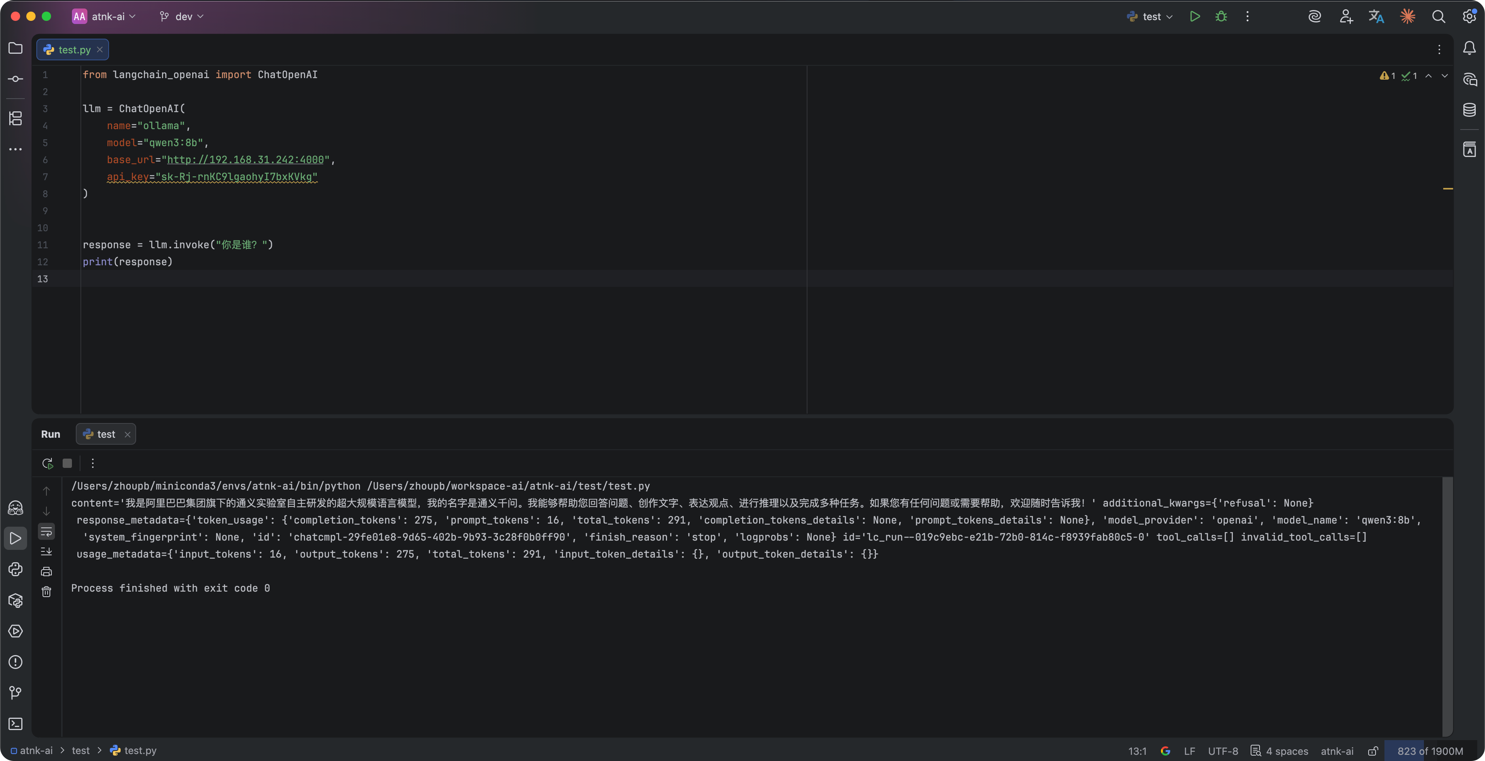This screenshot has width=1485, height=761.
Task: Toggle soft-wrap in Run console
Action: [46, 531]
